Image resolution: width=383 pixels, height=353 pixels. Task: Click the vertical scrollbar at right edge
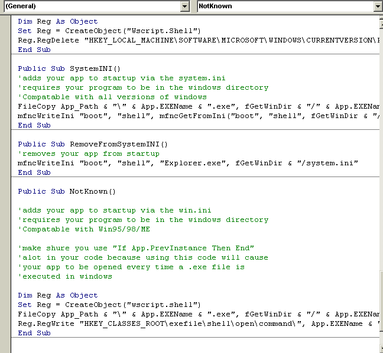(x=379, y=177)
